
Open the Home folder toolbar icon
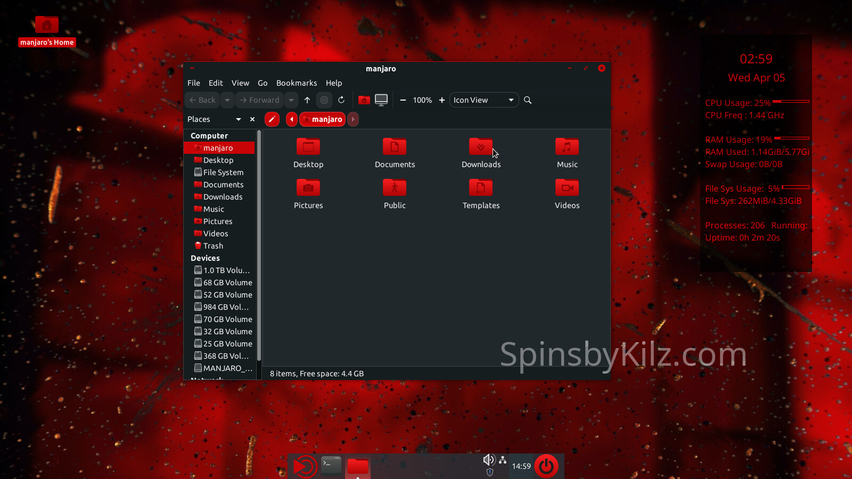[364, 100]
